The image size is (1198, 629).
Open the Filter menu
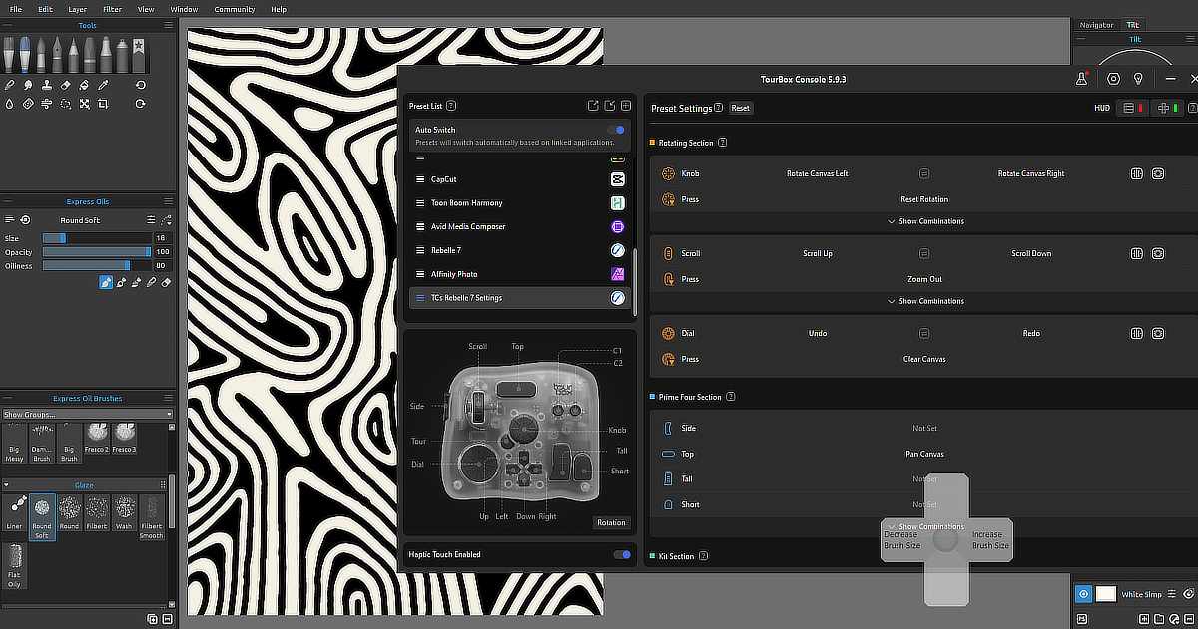(x=112, y=9)
